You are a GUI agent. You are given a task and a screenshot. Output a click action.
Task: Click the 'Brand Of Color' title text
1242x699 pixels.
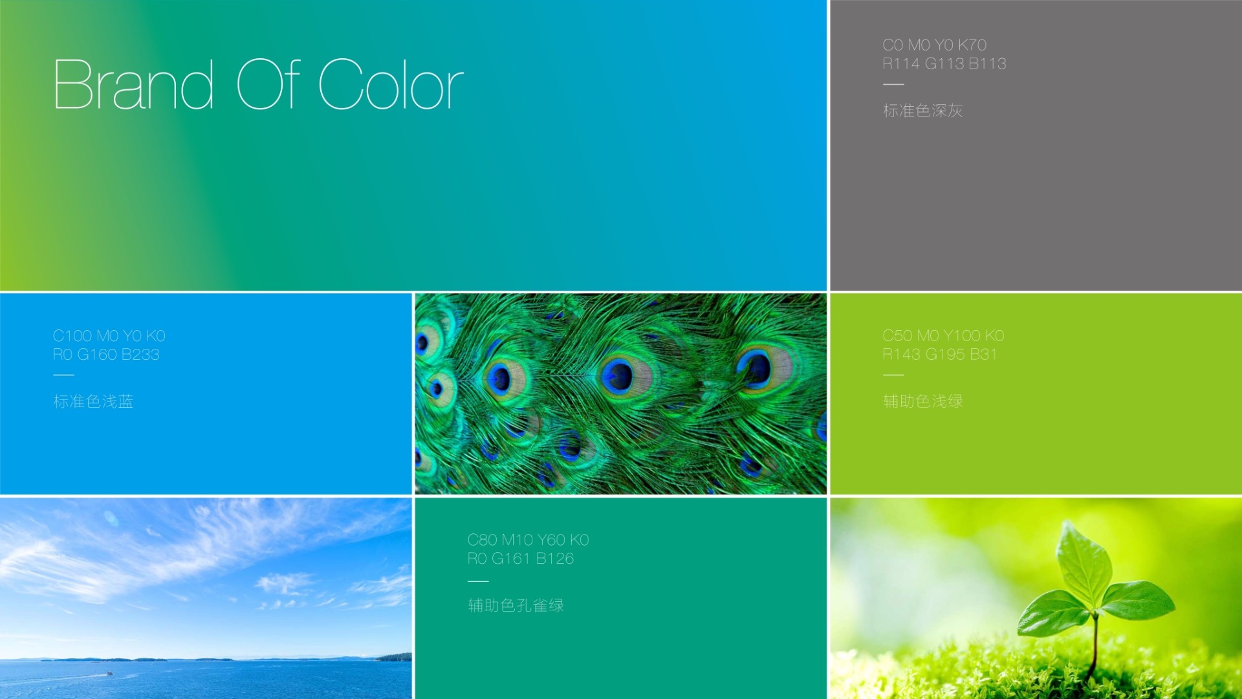pos(259,84)
